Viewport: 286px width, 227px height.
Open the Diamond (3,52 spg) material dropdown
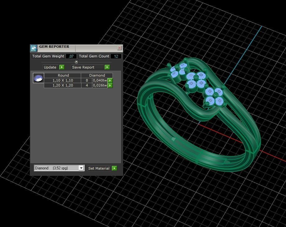point(81,168)
